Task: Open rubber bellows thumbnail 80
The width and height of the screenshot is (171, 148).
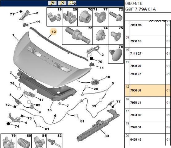Action: [24, 141]
